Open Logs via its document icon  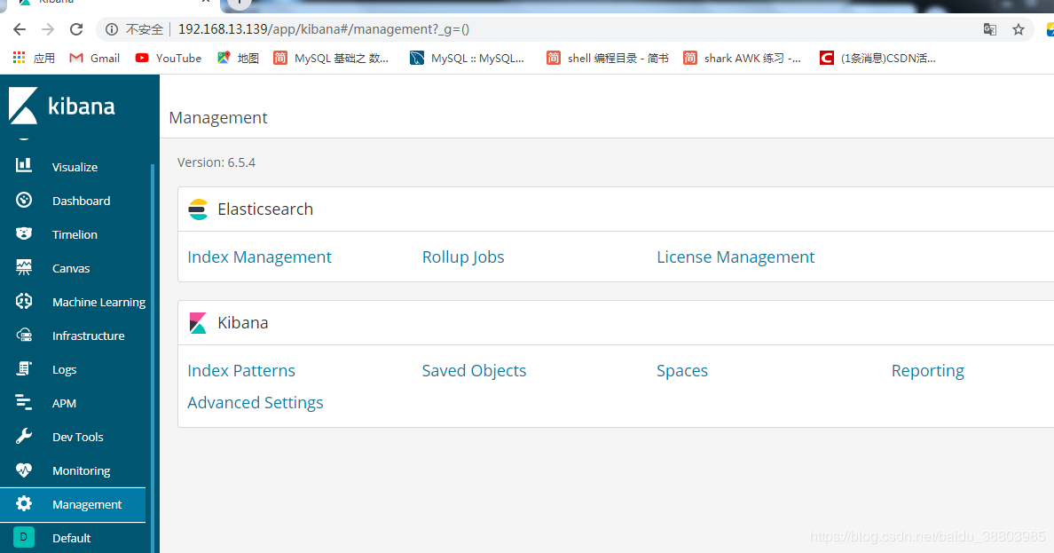[24, 368]
